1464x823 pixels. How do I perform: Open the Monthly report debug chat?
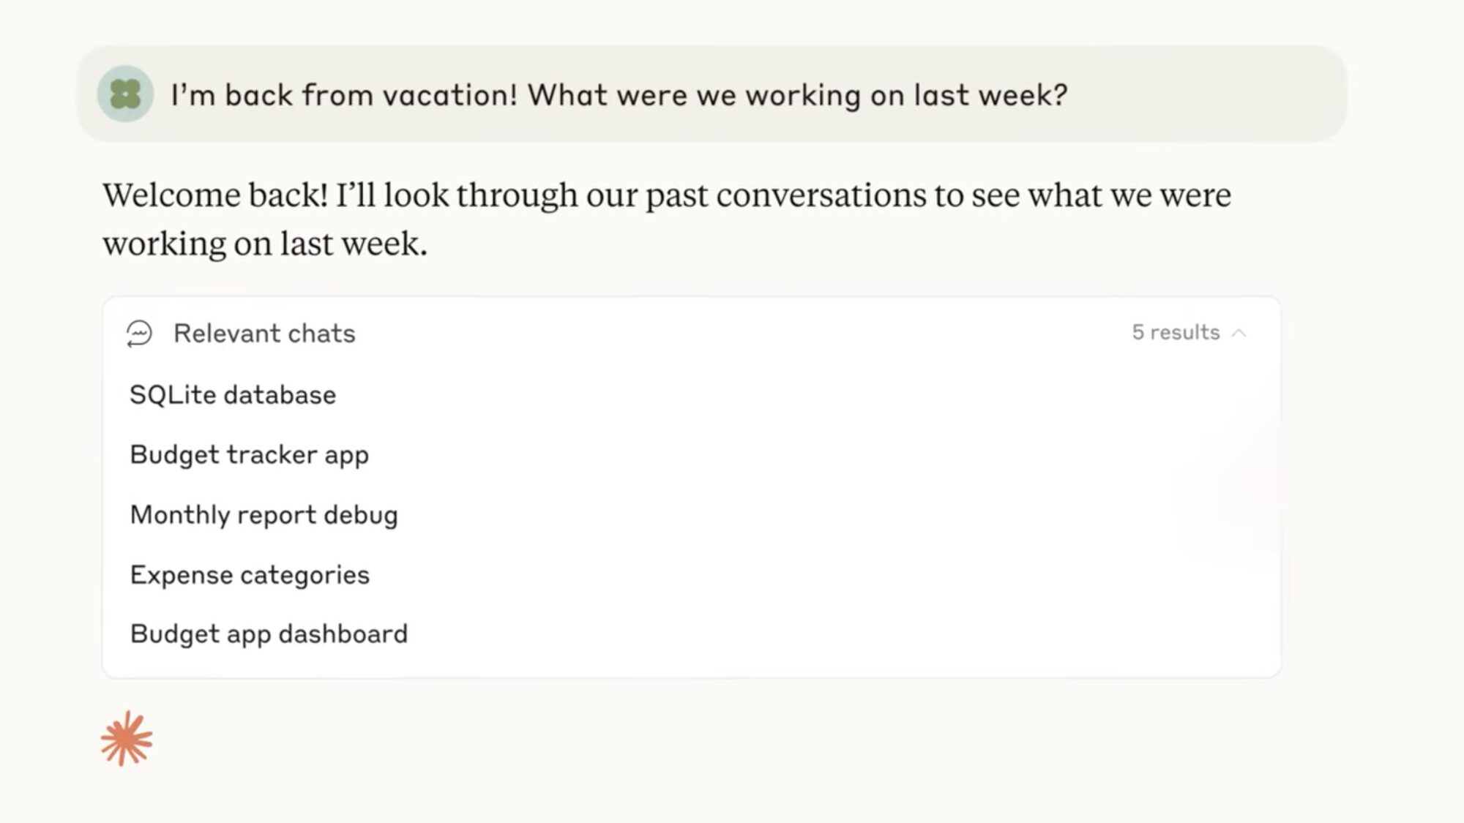pyautogui.click(x=264, y=515)
